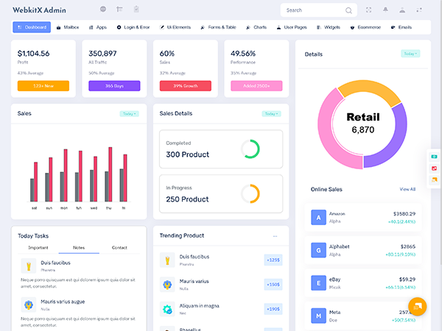The height and width of the screenshot is (331, 442).
Task: Open the Today dropdown in Sales Details
Action: pyautogui.click(x=272, y=113)
